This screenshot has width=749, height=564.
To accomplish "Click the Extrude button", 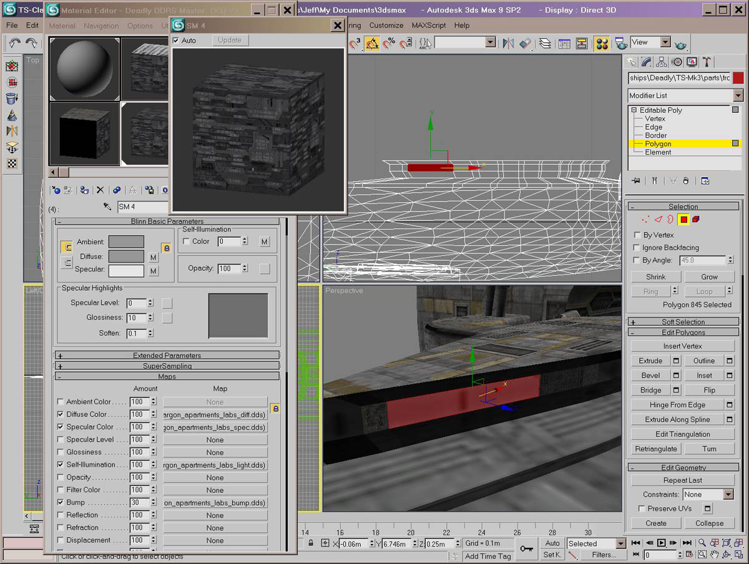I will click(650, 361).
